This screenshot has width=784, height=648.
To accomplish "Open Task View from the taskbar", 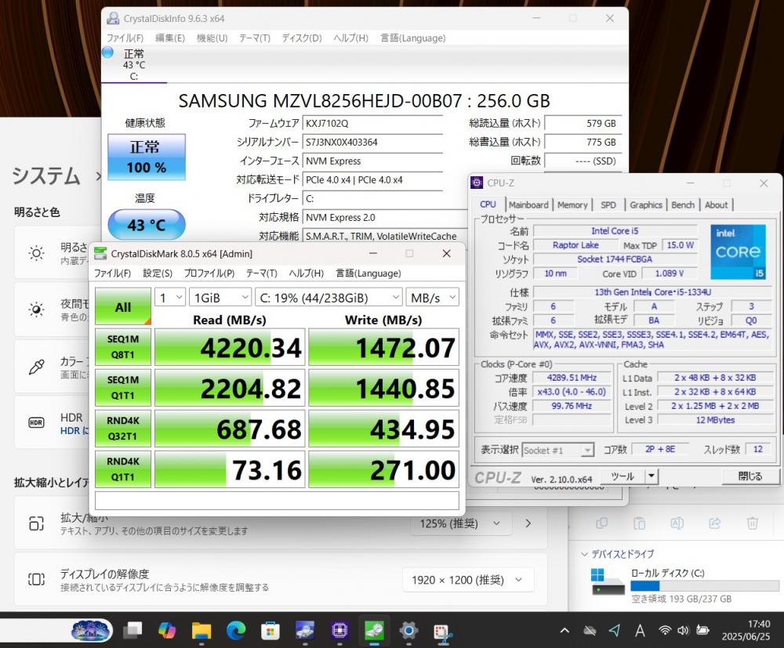I will [x=133, y=631].
